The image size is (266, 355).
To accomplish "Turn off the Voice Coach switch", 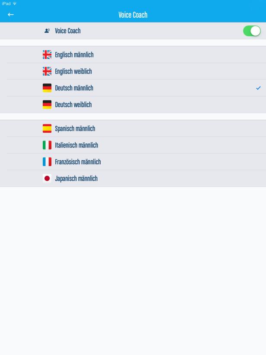I will pos(252,31).
